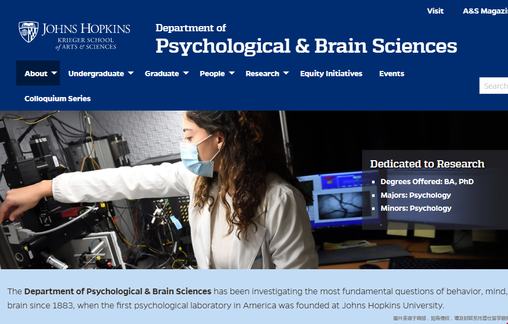Open the Undergraduate menu item
Viewport: 508px width, 324px height.
point(96,74)
